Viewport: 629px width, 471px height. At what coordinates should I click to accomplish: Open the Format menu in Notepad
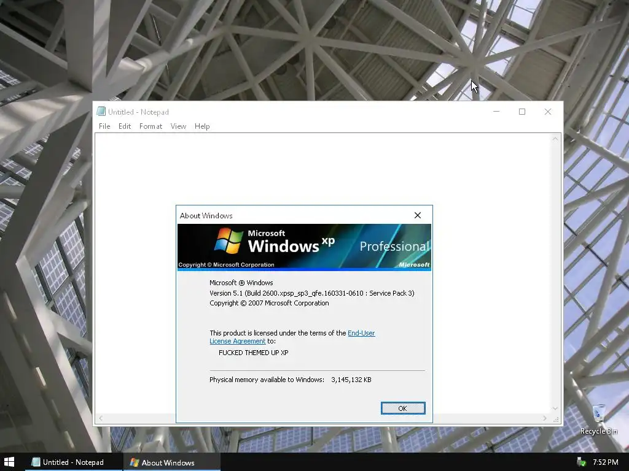151,126
